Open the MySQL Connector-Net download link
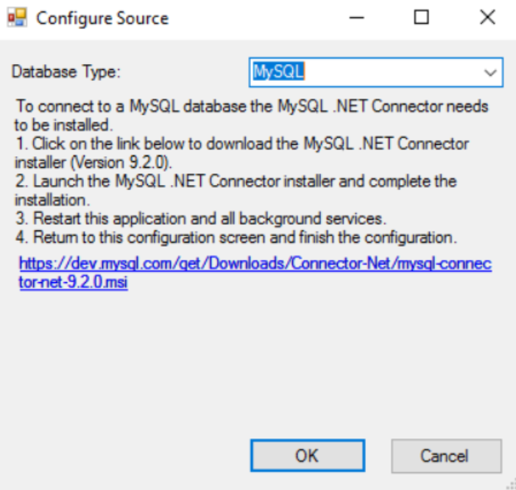516x490 pixels. coord(255,264)
